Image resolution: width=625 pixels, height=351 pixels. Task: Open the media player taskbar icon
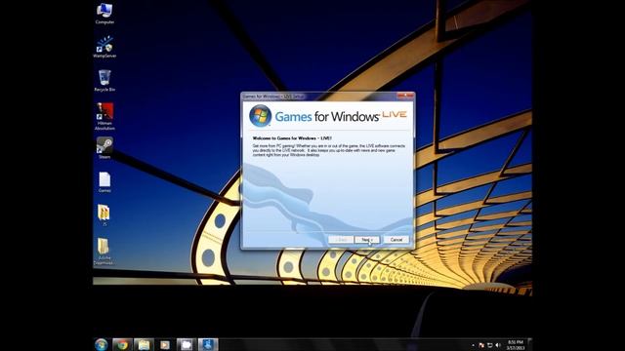(x=165, y=344)
